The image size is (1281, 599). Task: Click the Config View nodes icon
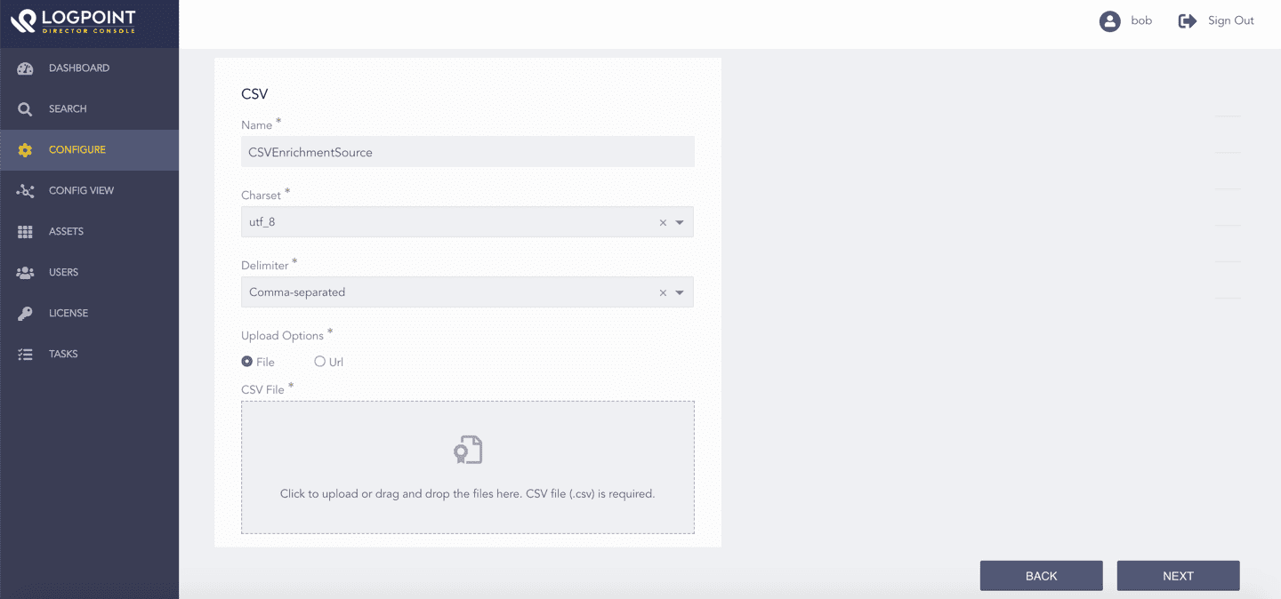tap(25, 191)
